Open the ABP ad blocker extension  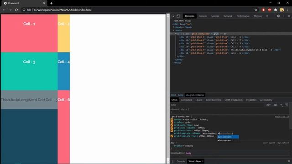[270, 10]
